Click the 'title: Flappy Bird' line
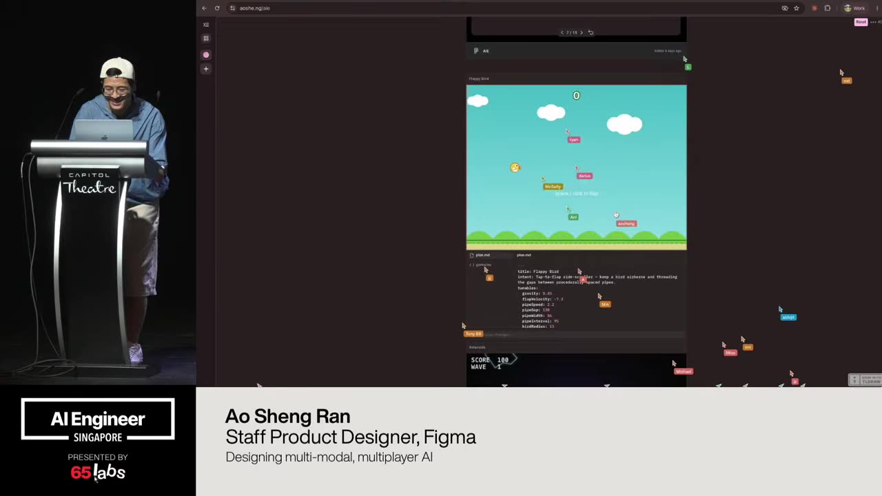This screenshot has height=496, width=882. 538,271
